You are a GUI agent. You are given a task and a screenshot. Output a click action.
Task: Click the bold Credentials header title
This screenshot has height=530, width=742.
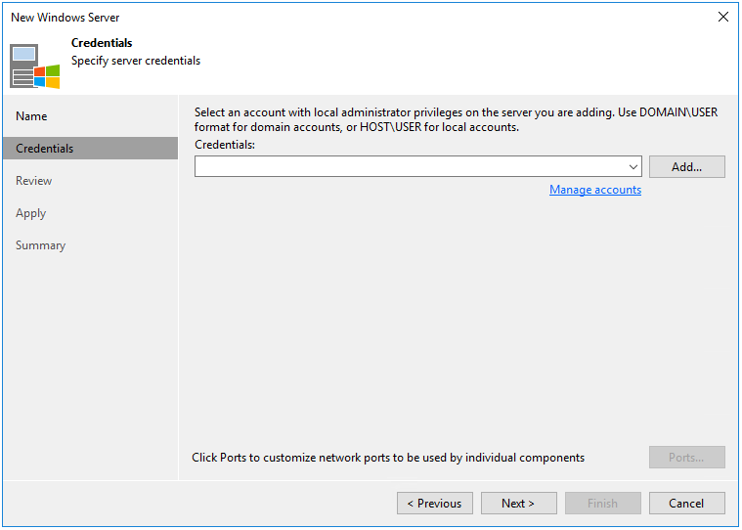point(102,43)
